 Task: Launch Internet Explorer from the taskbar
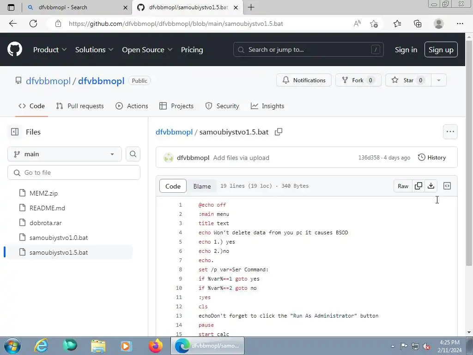[41, 346]
